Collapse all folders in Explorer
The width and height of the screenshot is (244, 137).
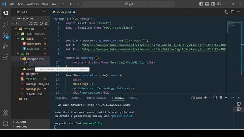pos(47,24)
